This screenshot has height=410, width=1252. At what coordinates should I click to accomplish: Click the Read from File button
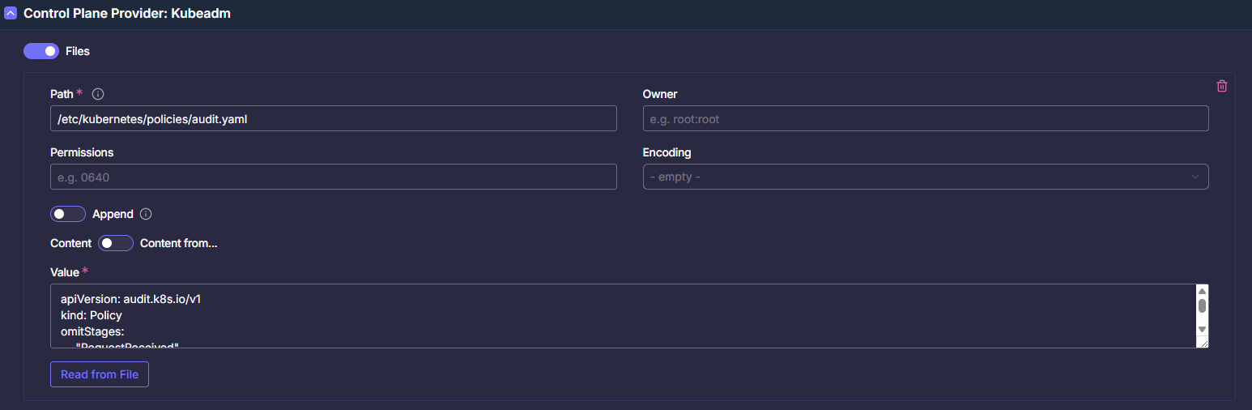coord(100,374)
